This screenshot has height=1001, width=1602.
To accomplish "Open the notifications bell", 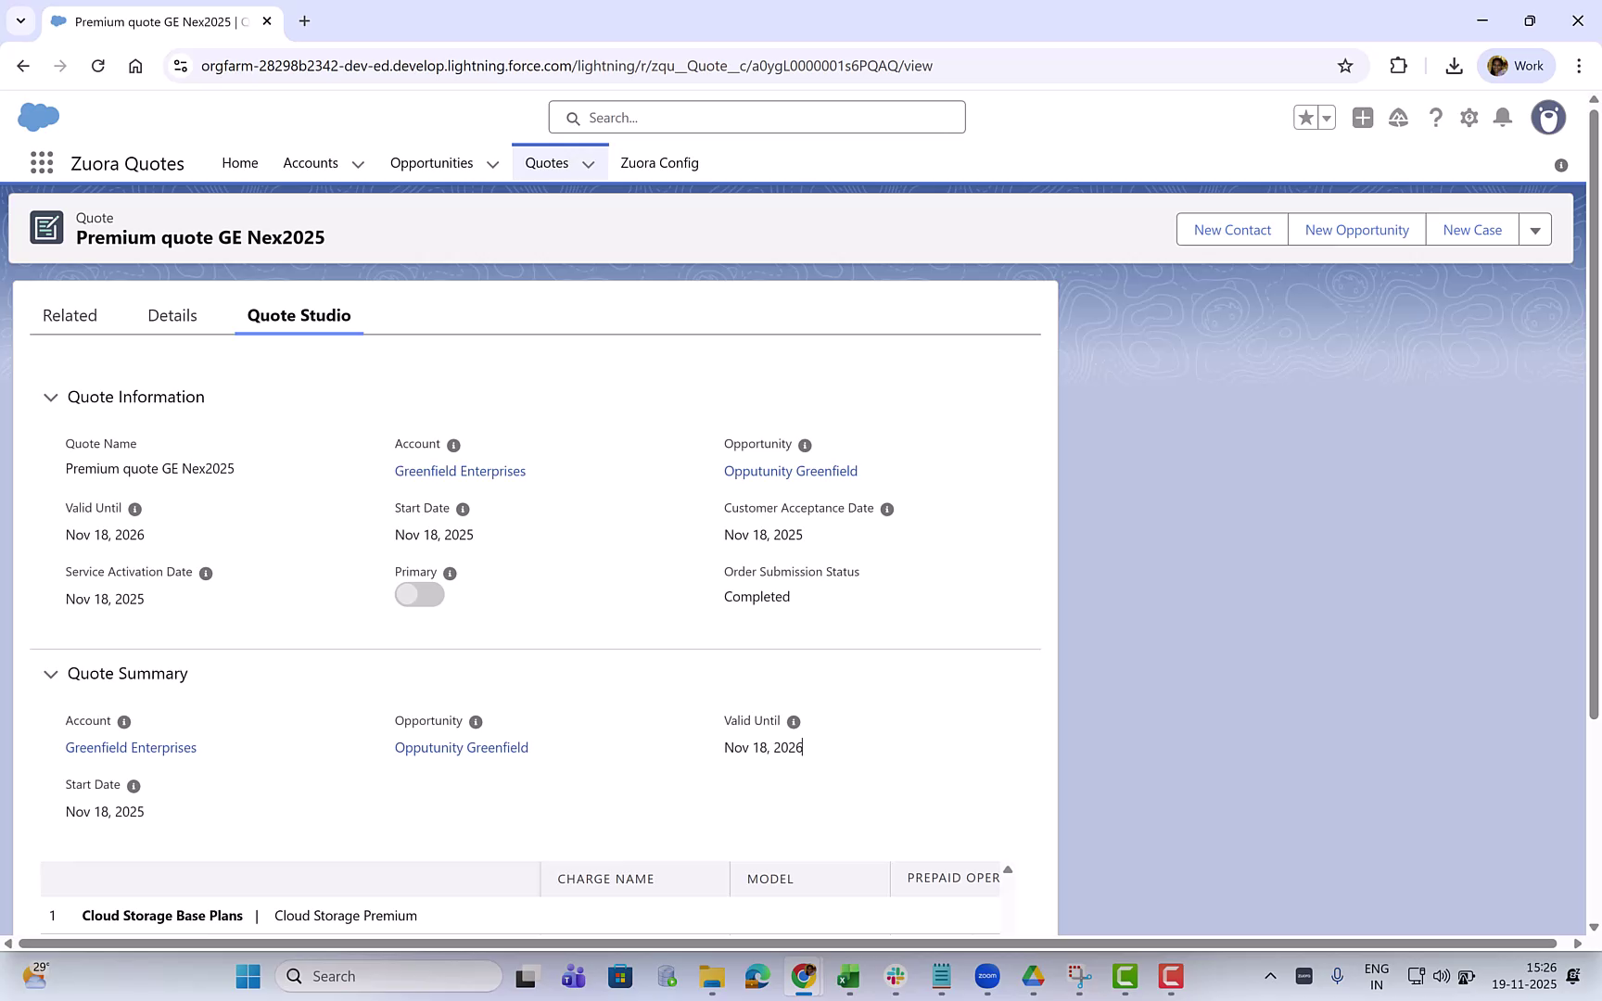I will click(x=1503, y=118).
